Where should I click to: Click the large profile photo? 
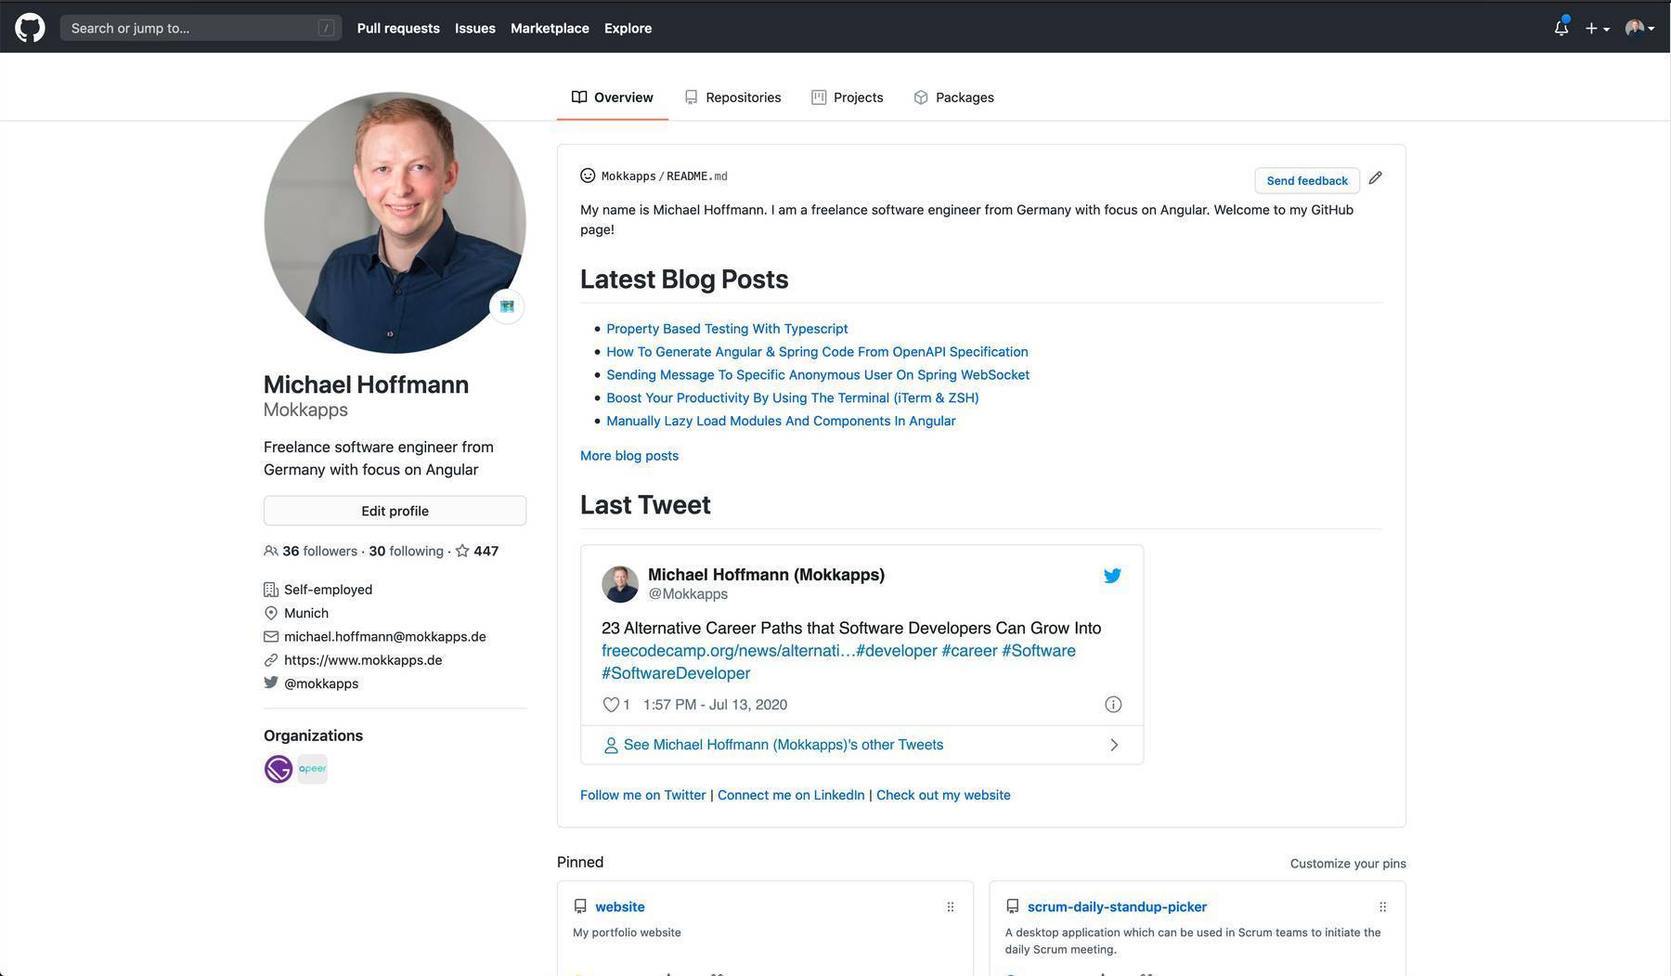[x=395, y=222]
